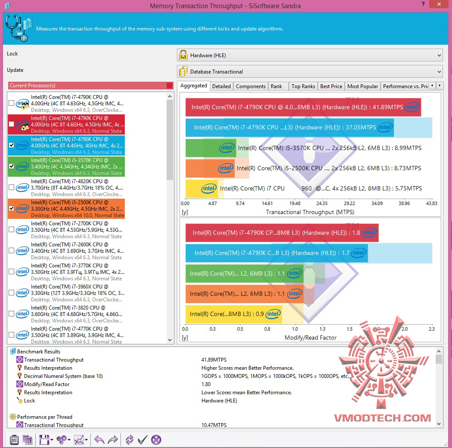Click the Sandra app icon in title bar

(x=7, y=5)
